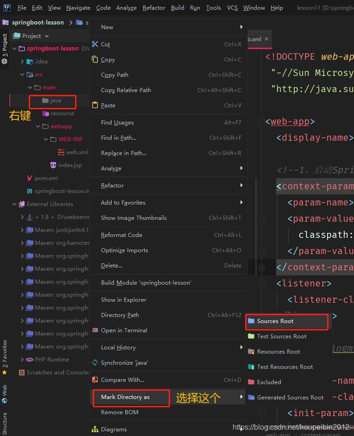Select Replace in Path...
Screen dimensions: 354x436
169,153
